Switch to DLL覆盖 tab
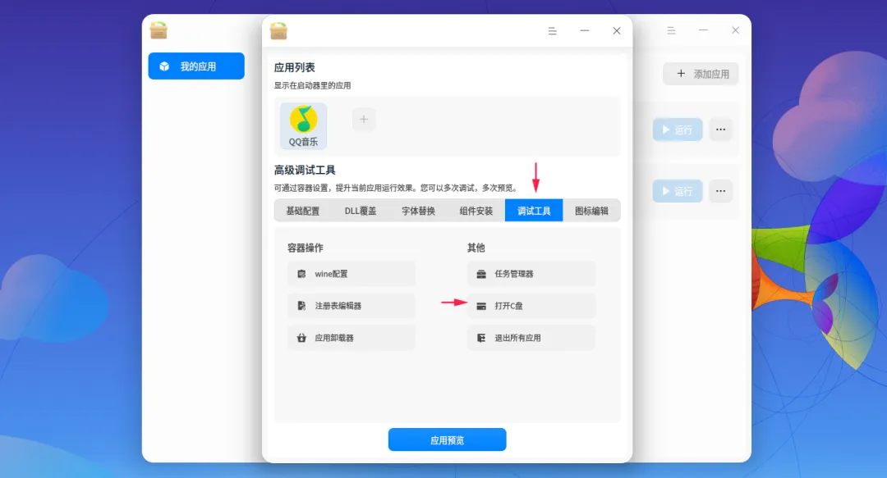887x478 pixels. pos(361,211)
